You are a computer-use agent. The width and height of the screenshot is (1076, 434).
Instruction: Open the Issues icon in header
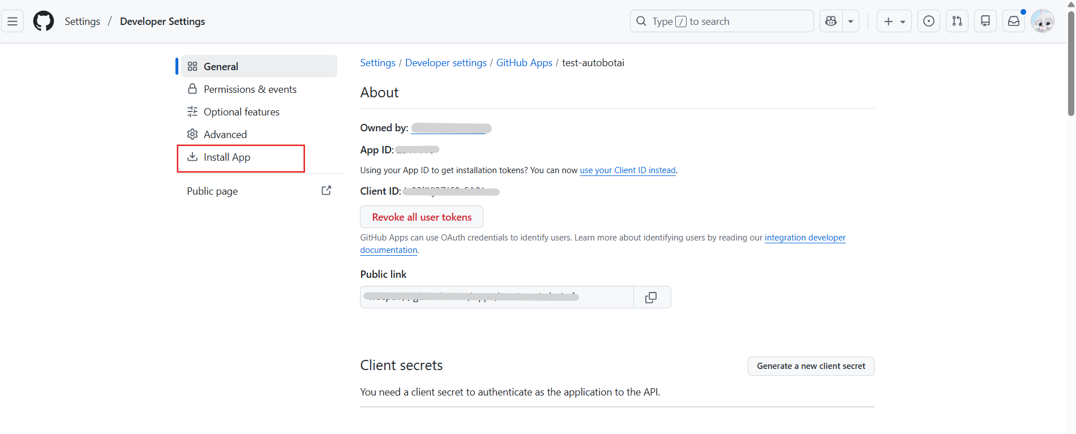tap(929, 22)
